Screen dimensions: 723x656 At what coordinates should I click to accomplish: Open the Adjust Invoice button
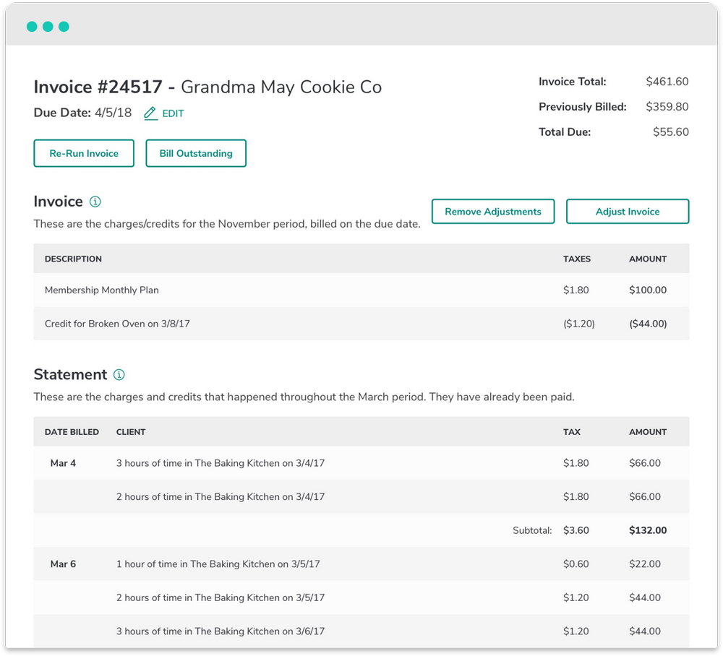[627, 212]
